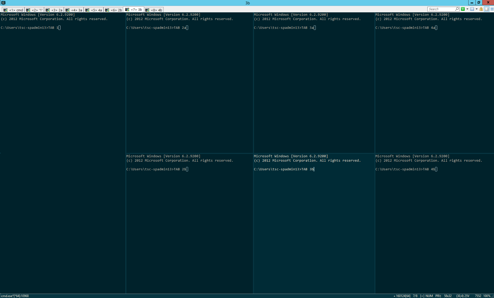The height and width of the screenshot is (298, 494).
Task: Toggle the padlock lock icon
Action: (481, 9)
